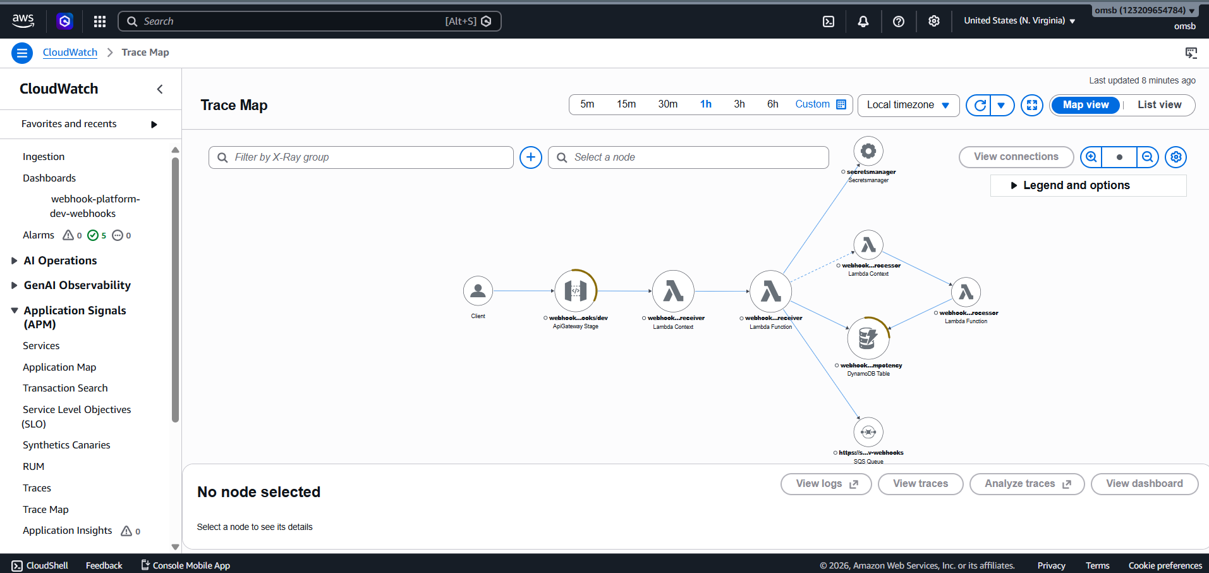Image resolution: width=1209 pixels, height=573 pixels.
Task: Click the View traces button
Action: coord(920,484)
